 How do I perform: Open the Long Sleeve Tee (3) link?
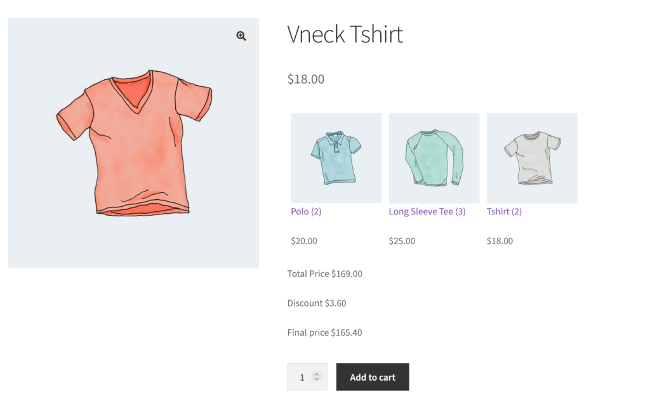click(x=427, y=211)
